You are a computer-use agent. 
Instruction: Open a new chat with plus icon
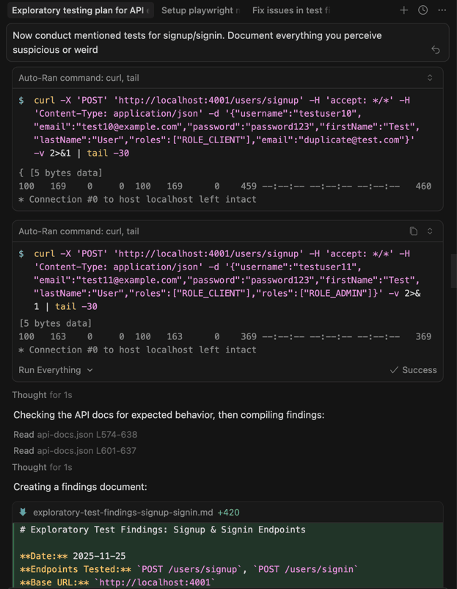coord(403,10)
